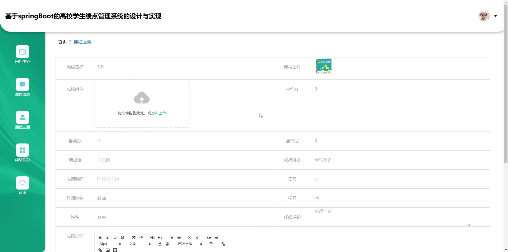Viewport: 508px width, 252px height.
Task: Click the cloud upload icon for 成绩附件
Action: (x=142, y=98)
